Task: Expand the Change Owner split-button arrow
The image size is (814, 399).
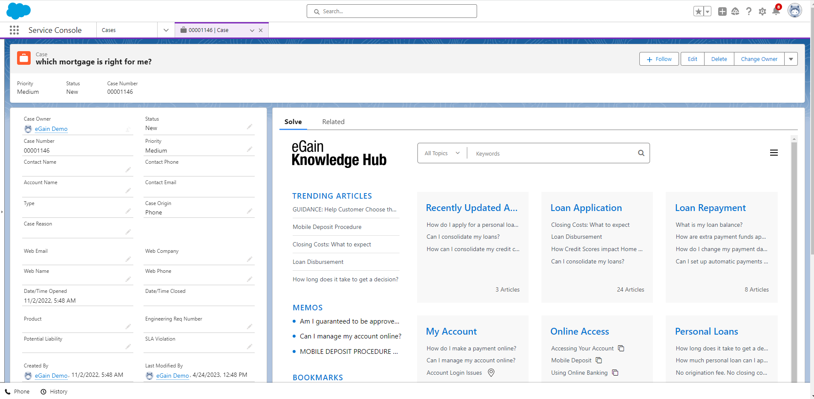Action: pos(791,59)
